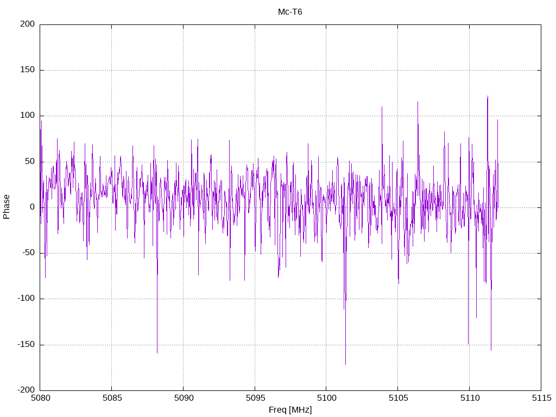Click the y-axis tick label -50
Screen dimensions: 556x417
(29, 253)
